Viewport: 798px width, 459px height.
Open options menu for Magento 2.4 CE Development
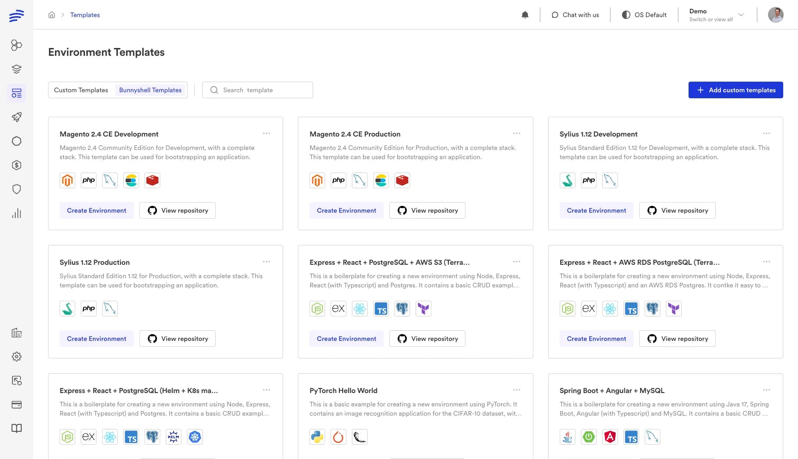pyautogui.click(x=266, y=133)
